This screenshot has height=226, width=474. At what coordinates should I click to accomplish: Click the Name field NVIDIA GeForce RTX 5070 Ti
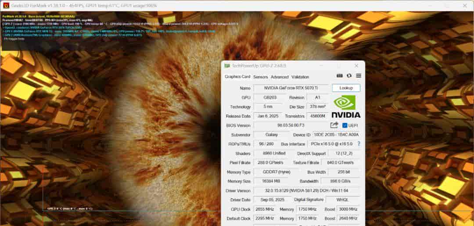coord(291,88)
